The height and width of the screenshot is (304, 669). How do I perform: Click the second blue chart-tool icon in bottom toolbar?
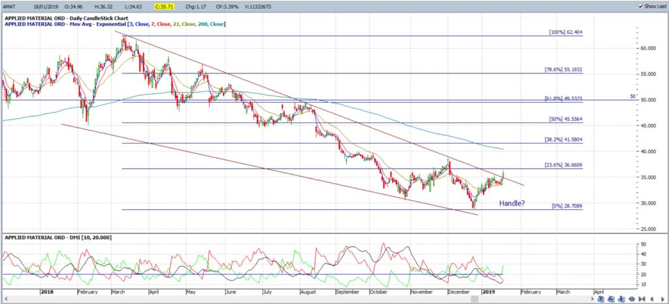pos(611,299)
